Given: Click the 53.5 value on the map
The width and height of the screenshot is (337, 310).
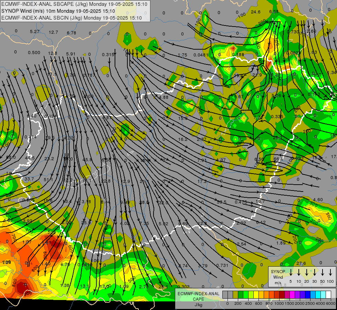Looking at the screenshot, I should coord(222,202).
